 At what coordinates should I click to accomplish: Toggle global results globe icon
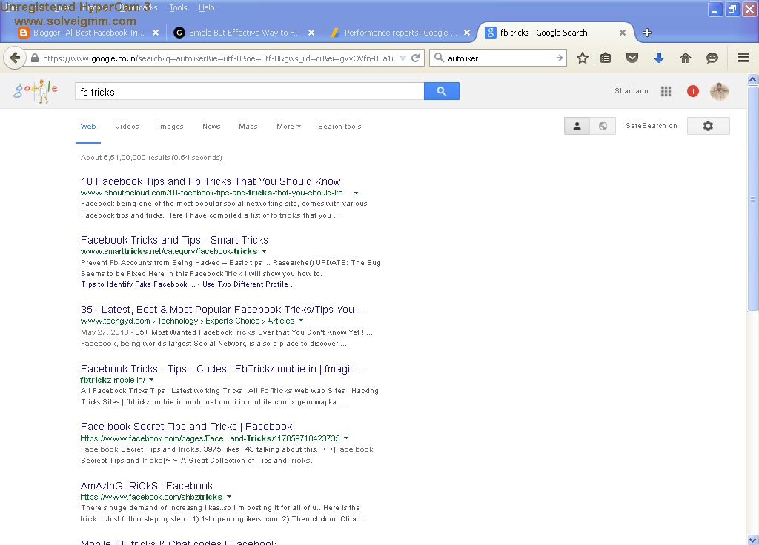click(x=603, y=126)
